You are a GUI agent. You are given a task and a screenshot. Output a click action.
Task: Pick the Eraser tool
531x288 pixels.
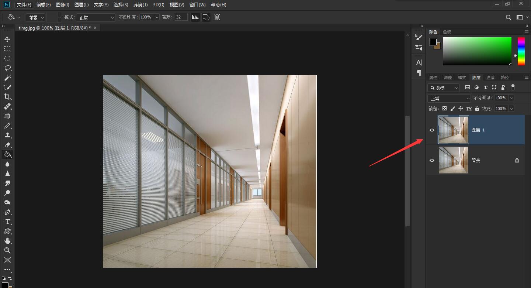(x=7, y=145)
